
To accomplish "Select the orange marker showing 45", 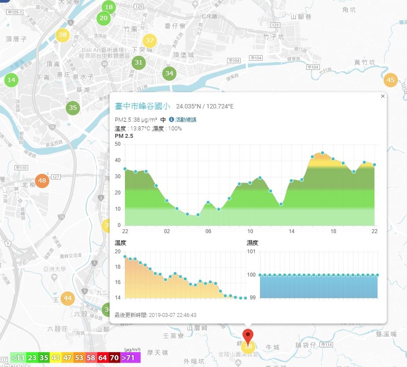I will point(390,80).
